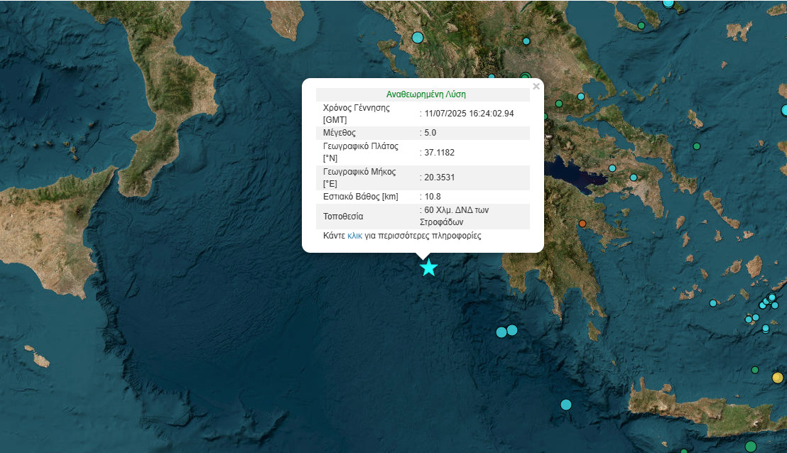Select the right cyan marker of the pair southwest of the Peloponnese
787x453 pixels.
[512, 329]
